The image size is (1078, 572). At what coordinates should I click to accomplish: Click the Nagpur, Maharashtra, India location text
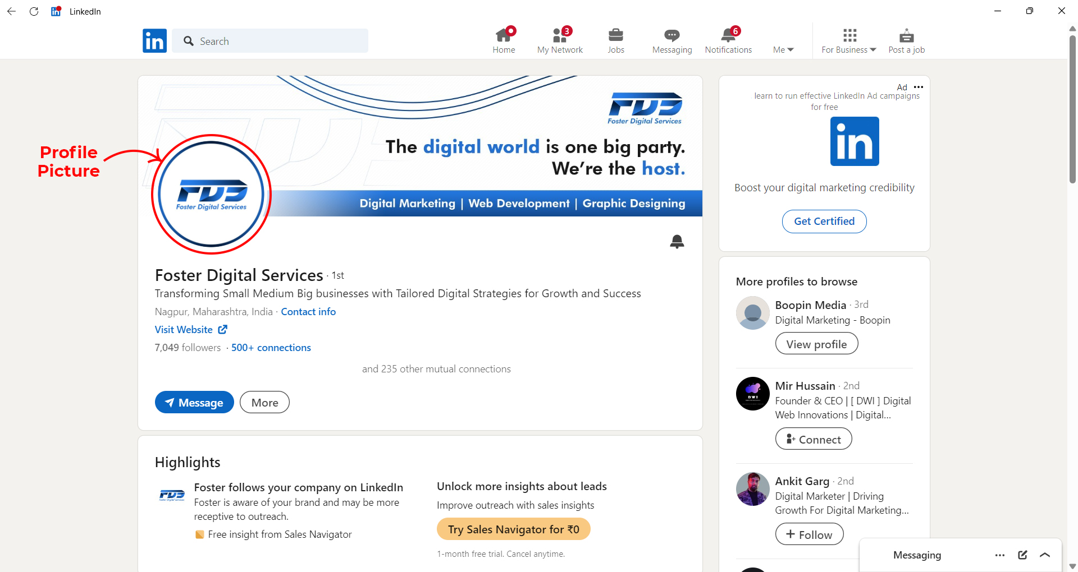tap(214, 312)
